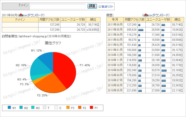Image resolution: width=186 pixels, height=117 pixels.
Task: Click the history row 2011年05月
Action: click(145, 30)
